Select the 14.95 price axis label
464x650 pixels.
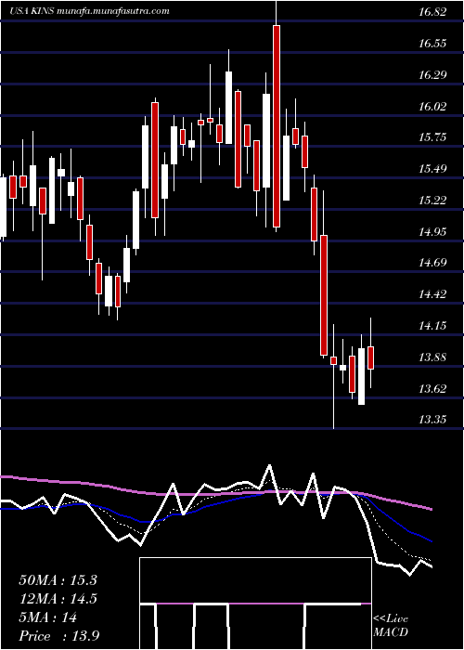(x=432, y=232)
